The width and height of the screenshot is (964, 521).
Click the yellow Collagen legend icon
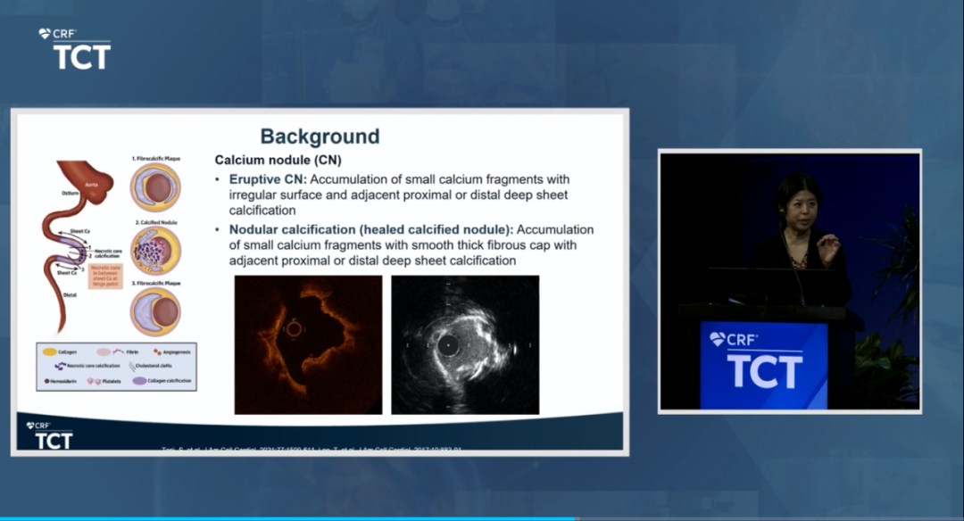(50, 351)
